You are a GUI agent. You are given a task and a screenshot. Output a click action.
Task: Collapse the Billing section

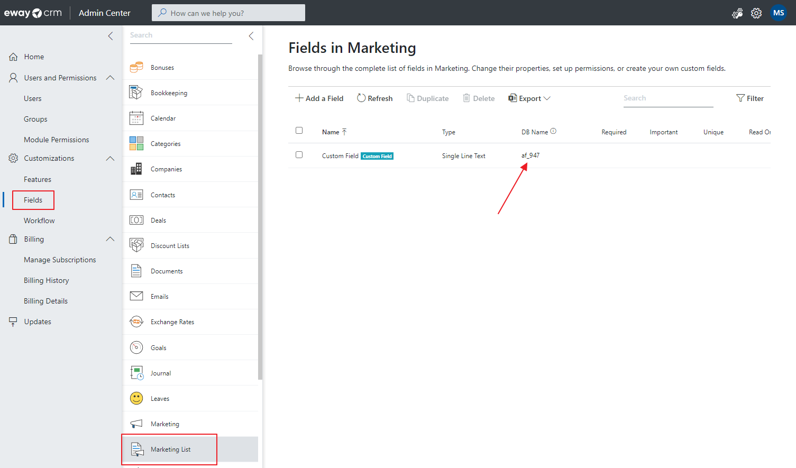point(110,239)
